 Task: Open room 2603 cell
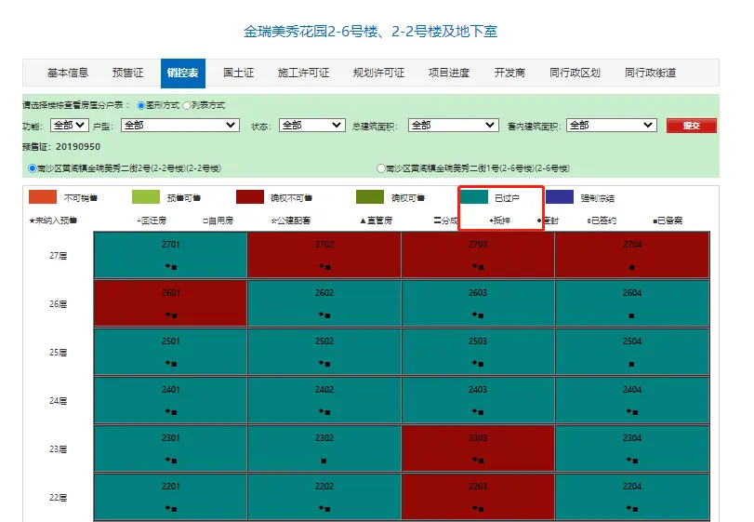(x=478, y=303)
